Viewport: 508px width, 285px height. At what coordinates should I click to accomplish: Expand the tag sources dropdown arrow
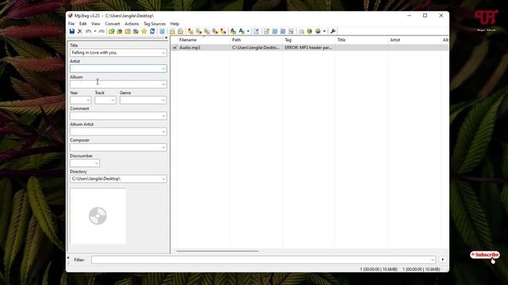click(x=325, y=32)
